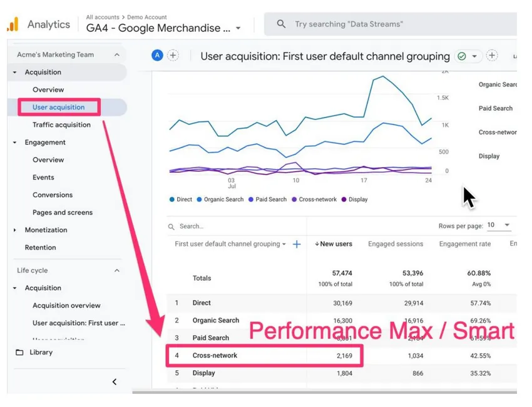The image size is (532, 407).
Task: Click the Library folder icon
Action: tap(19, 353)
